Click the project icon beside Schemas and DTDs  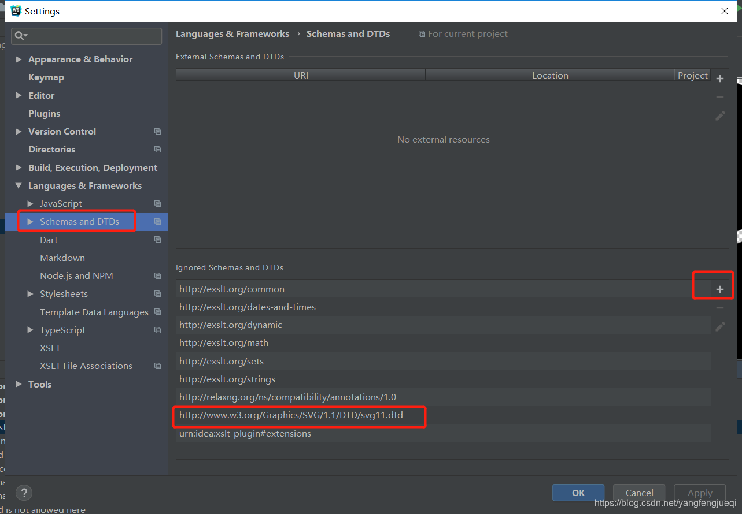pyautogui.click(x=157, y=221)
